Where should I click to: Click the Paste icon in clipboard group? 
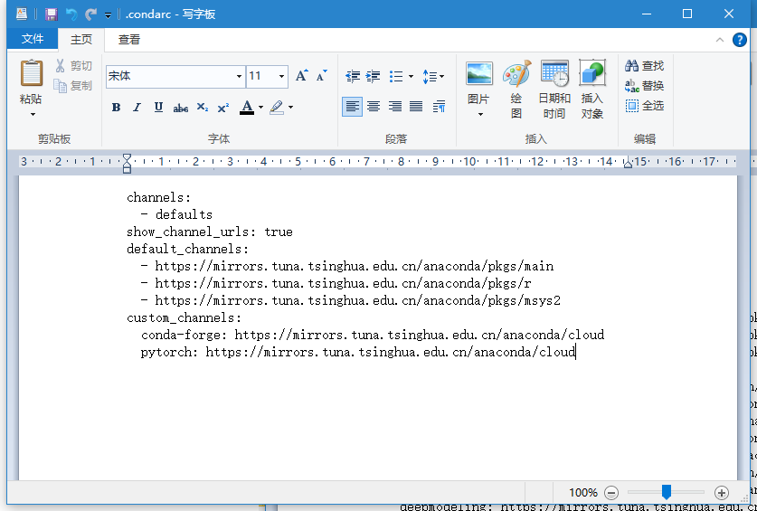tap(32, 73)
